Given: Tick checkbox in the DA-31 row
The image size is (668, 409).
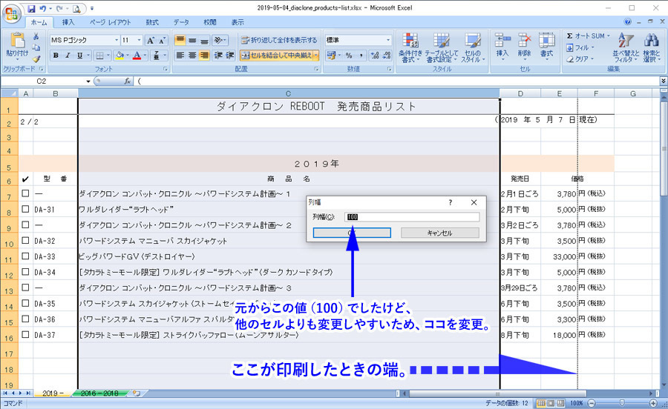Looking at the screenshot, I should 25,209.
